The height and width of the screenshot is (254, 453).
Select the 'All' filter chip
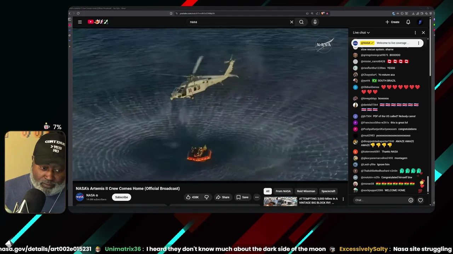[268, 191]
